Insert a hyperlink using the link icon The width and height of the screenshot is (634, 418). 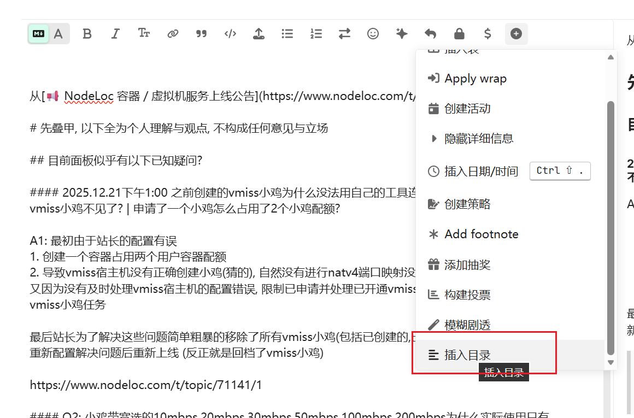173,34
